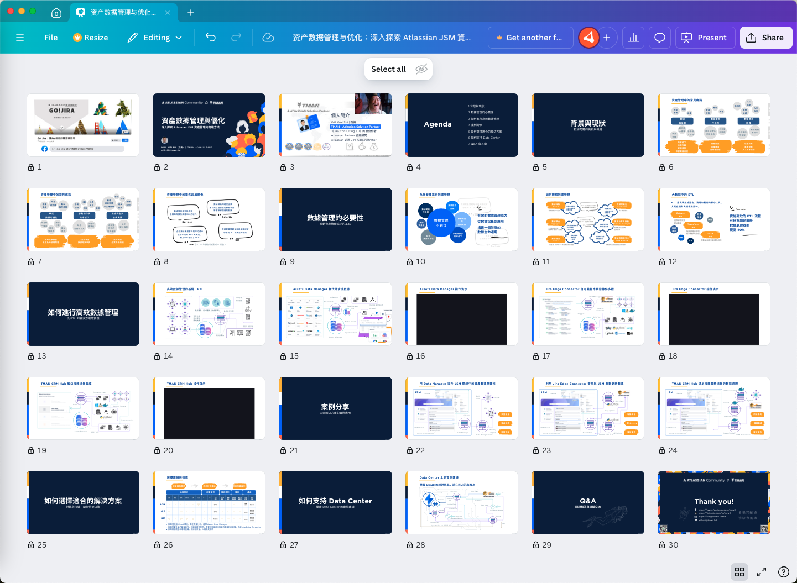The width and height of the screenshot is (797, 583).
Task: Select the 资产数据管理 document tab
Action: 123,13
